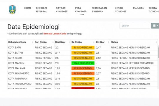Click KOTA MALANG orange RISIKO SEDANG badge

[83, 68]
